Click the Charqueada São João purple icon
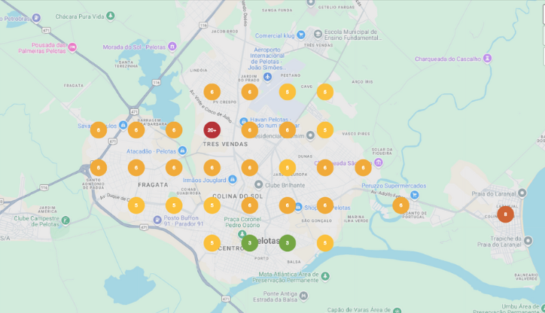This screenshot has width=545, height=313. [x=378, y=163]
